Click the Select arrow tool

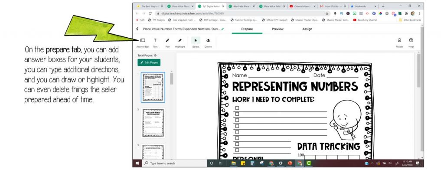point(196,43)
